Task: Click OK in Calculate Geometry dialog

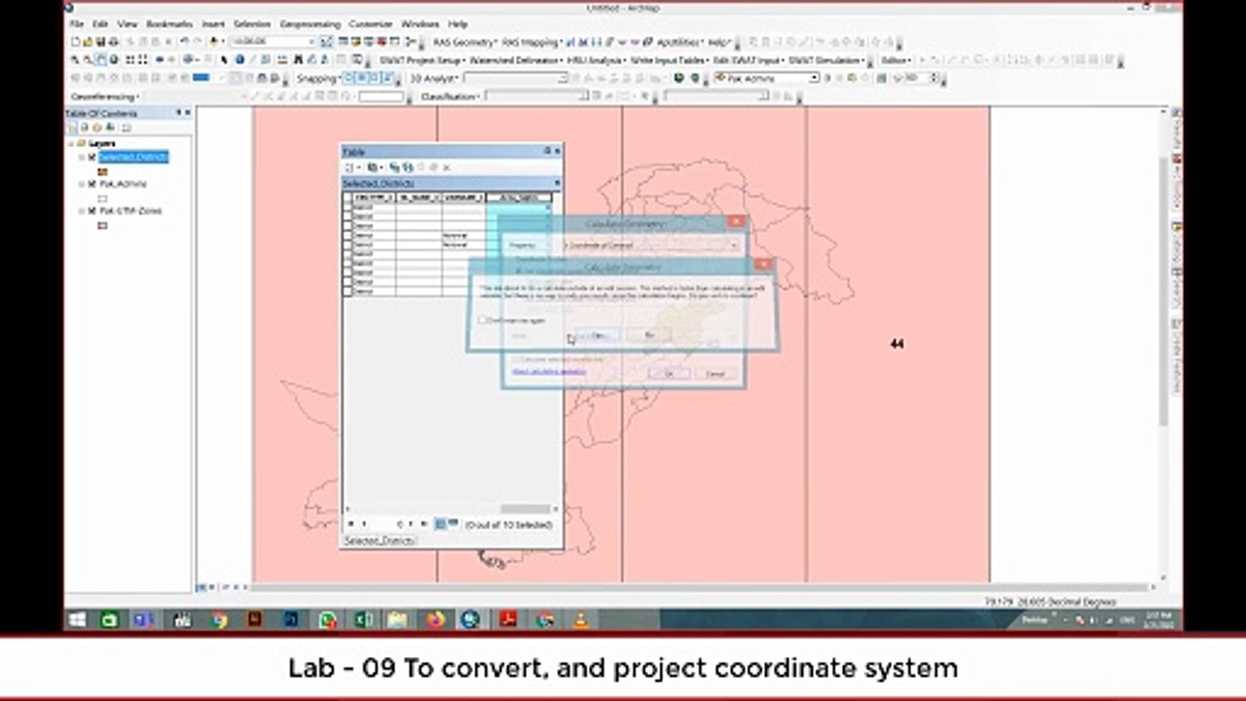Action: (669, 374)
